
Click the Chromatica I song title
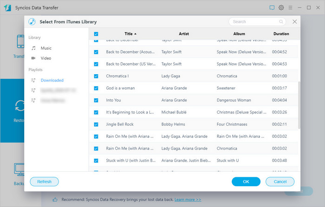[x=117, y=76]
